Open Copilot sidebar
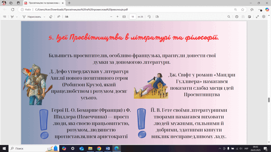This screenshot has height=152, width=271. point(267,10)
